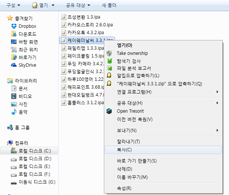The image size is (229, 195).
Task: Select file 해피포인트 3.68.ipa
Action: (83, 87)
